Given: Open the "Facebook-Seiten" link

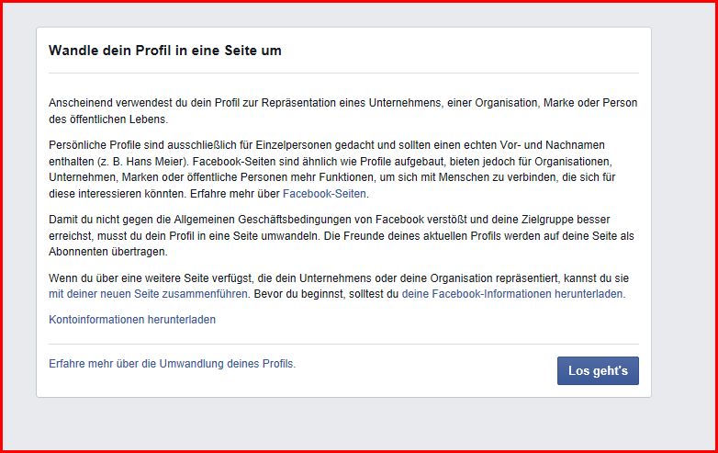Looking at the screenshot, I should click(325, 194).
